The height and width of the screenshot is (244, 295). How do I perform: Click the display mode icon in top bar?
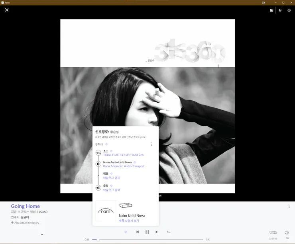click(271, 10)
